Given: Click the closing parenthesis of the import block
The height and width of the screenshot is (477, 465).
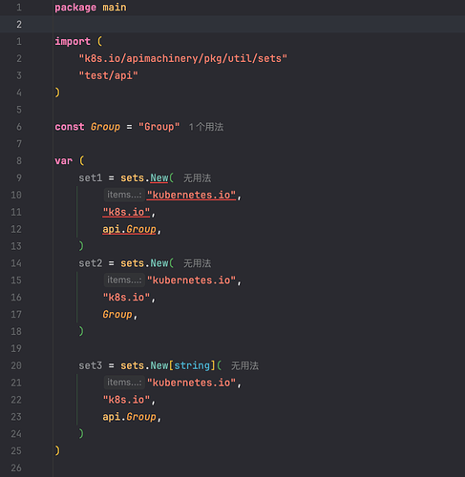Looking at the screenshot, I should click(x=57, y=93).
